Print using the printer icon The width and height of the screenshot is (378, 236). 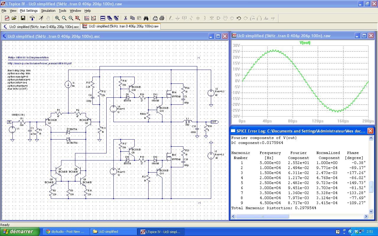coord(162,18)
